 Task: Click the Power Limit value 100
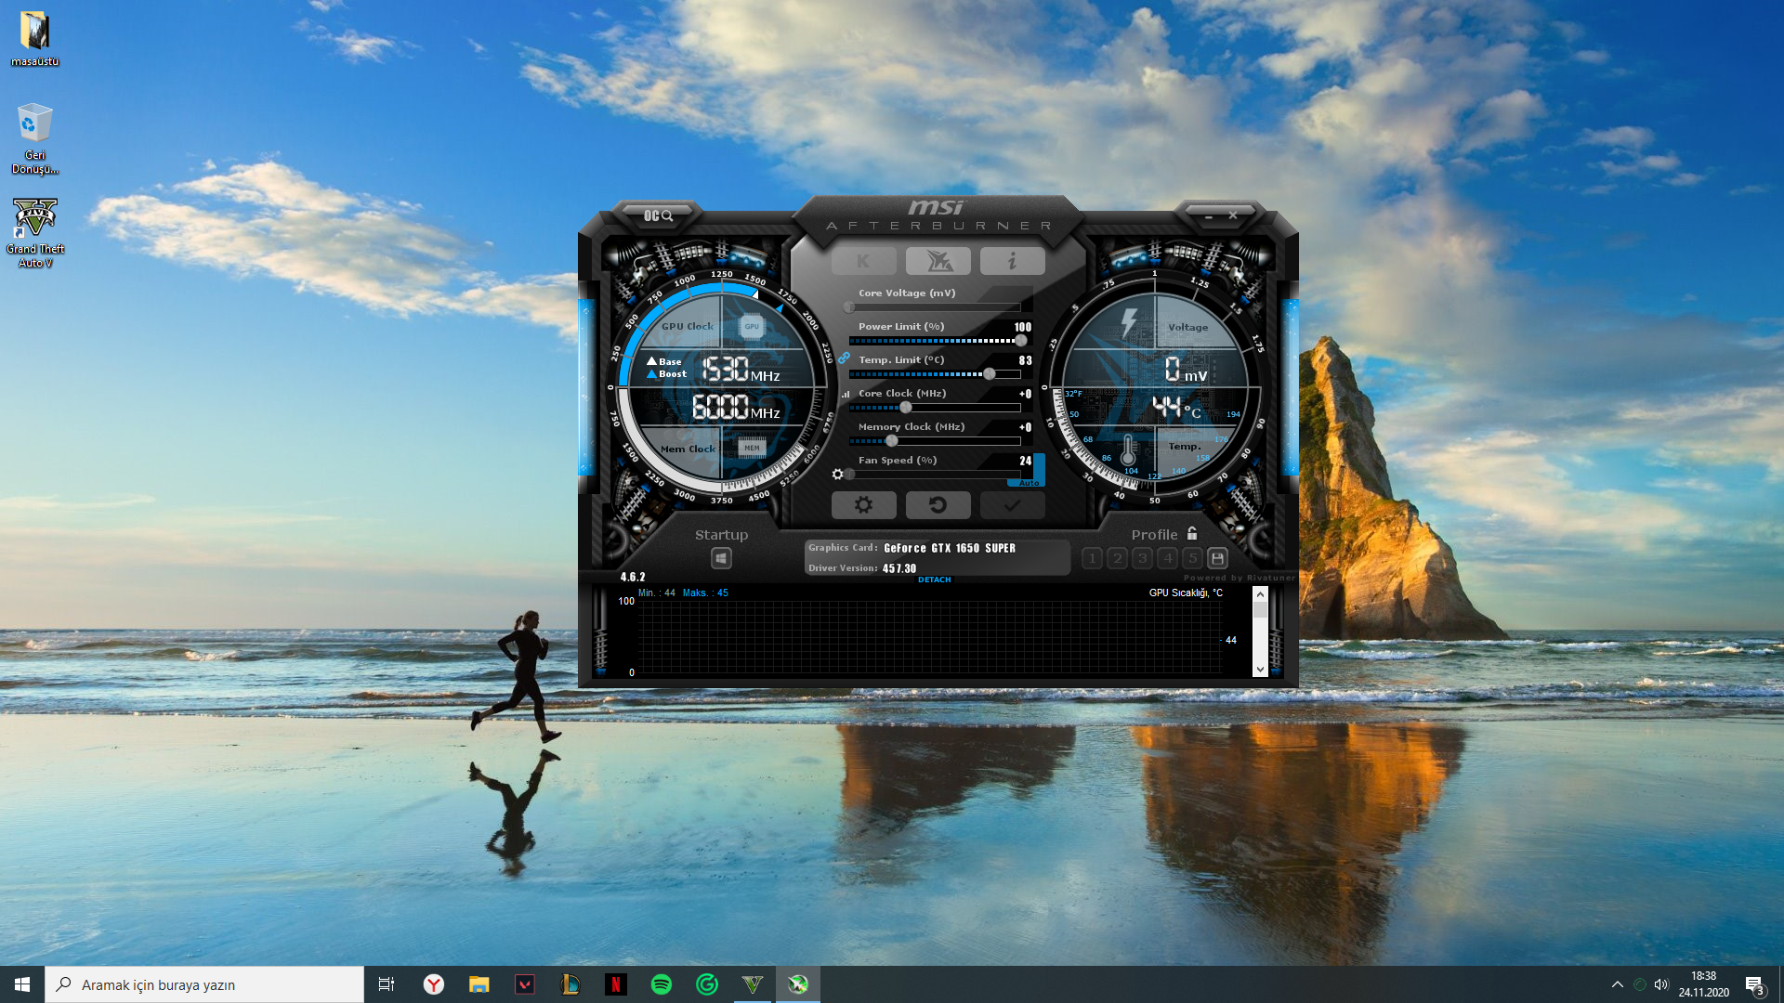pyautogui.click(x=1023, y=327)
